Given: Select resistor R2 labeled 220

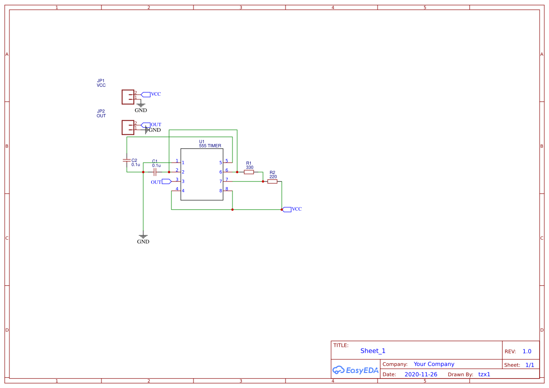Looking at the screenshot, I should pyautogui.click(x=272, y=181).
